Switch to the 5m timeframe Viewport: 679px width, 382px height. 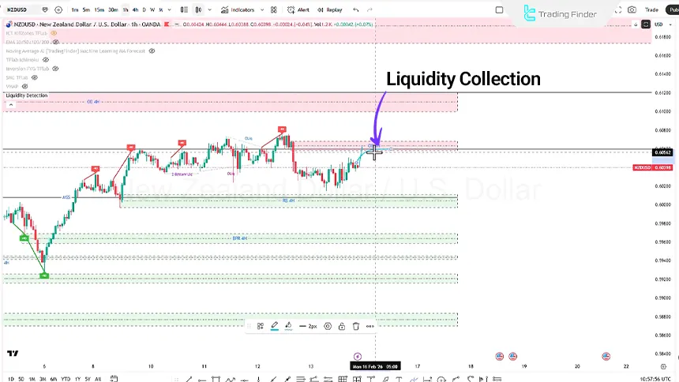(86, 9)
